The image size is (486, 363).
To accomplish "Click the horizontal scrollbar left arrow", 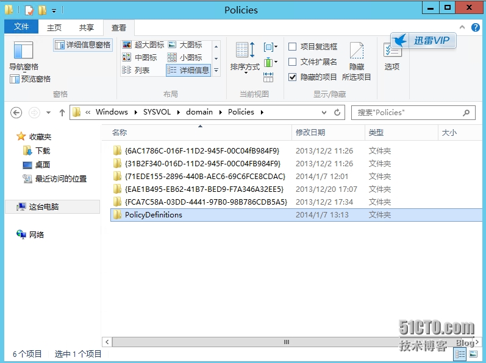I will (x=107, y=342).
